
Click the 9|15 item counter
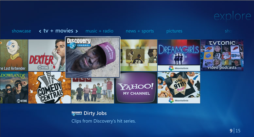coord(235,131)
